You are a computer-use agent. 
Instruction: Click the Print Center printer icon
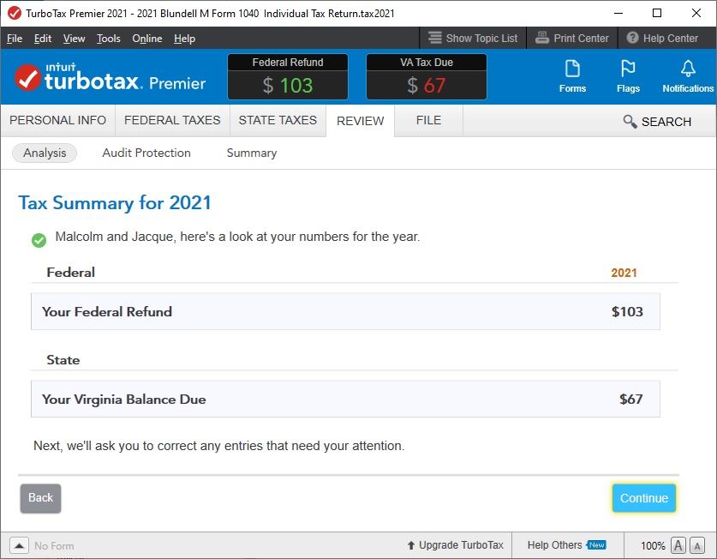[x=542, y=38]
